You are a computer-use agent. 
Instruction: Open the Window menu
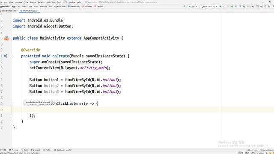click(x=71, y=2)
